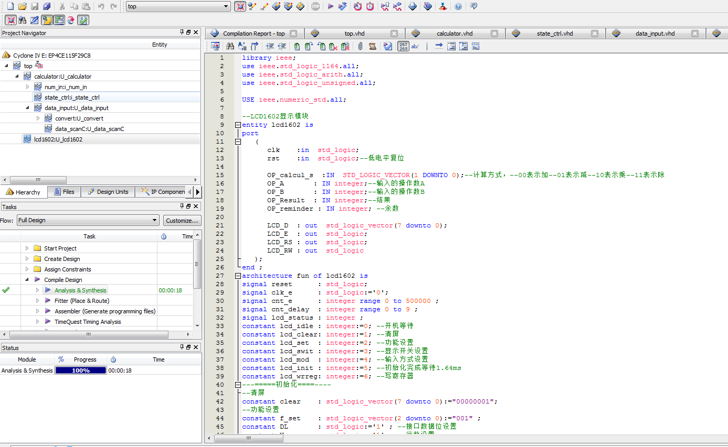
Task: Open the Programmer tool icon
Action: pos(428,6)
